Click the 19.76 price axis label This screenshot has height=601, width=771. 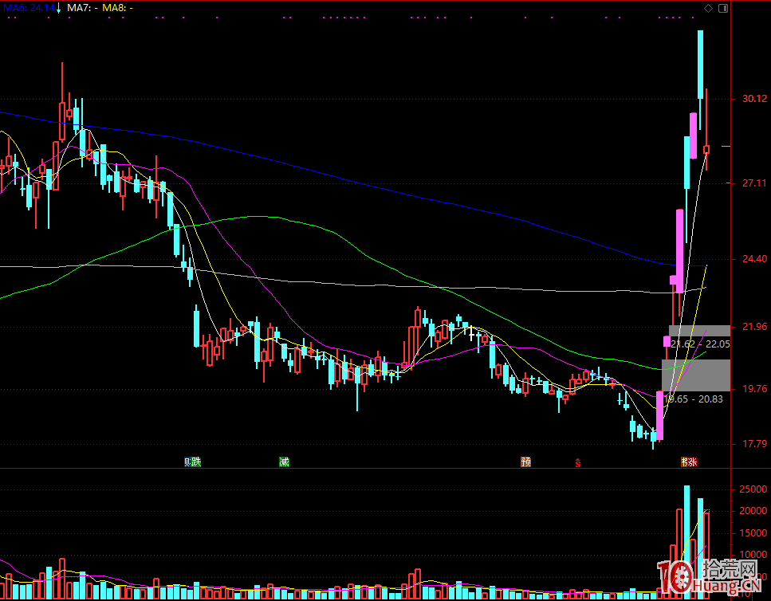click(754, 389)
